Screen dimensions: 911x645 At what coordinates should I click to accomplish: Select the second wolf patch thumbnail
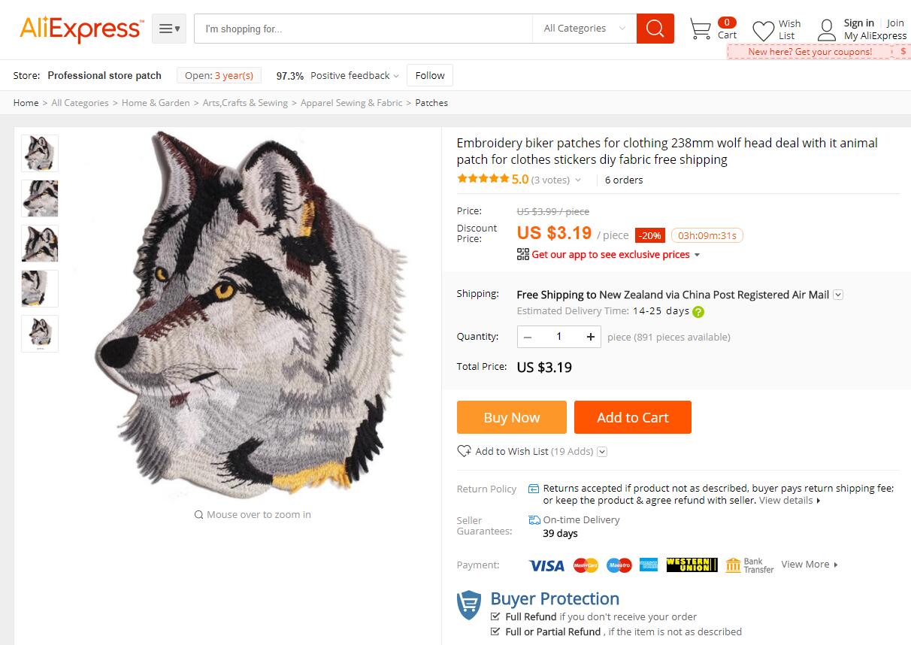40,198
